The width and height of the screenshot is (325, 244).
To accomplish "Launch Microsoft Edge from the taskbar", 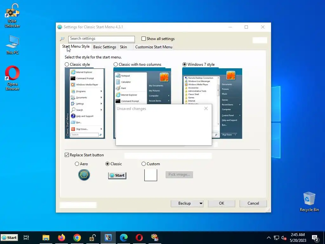I will tap(123, 238).
